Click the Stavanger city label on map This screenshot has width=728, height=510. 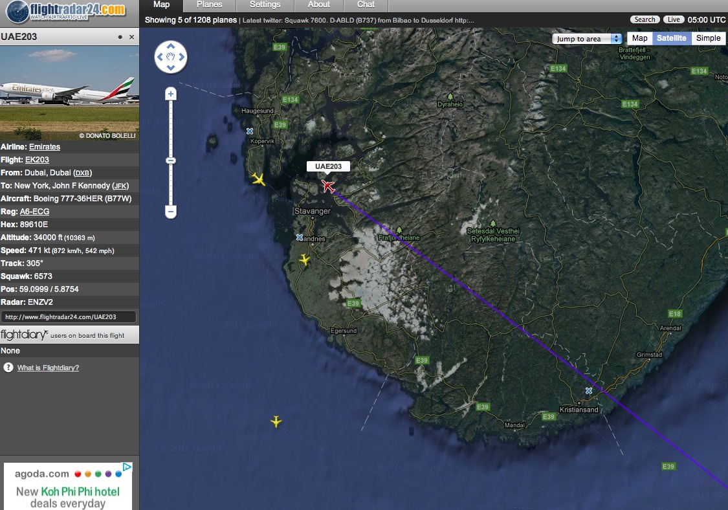click(x=313, y=211)
